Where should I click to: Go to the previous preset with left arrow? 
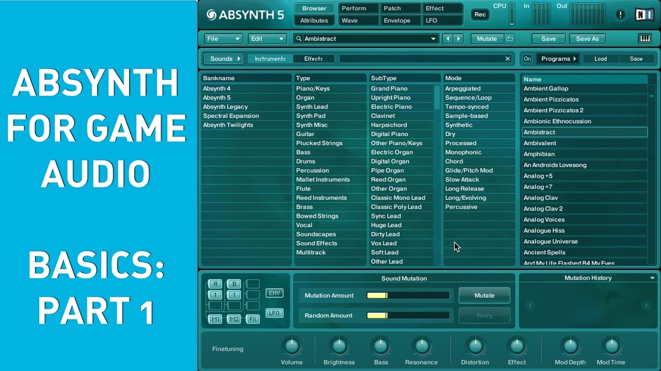pos(448,39)
